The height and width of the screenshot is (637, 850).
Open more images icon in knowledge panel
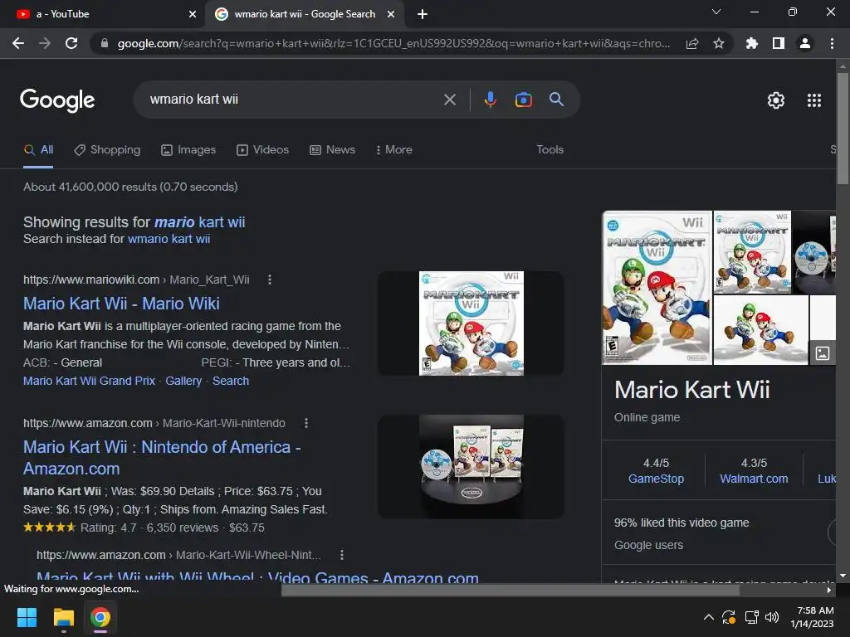[823, 353]
